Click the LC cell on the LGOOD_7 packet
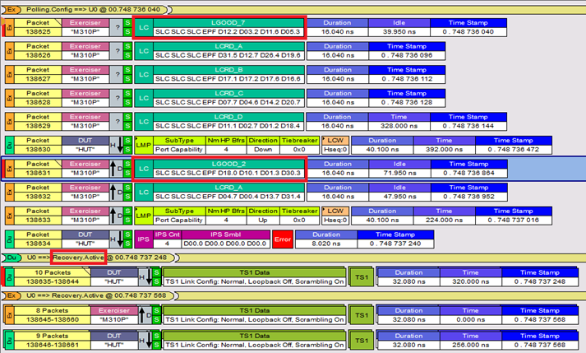 (144, 27)
